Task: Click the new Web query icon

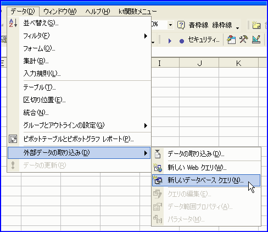Action: point(158,168)
